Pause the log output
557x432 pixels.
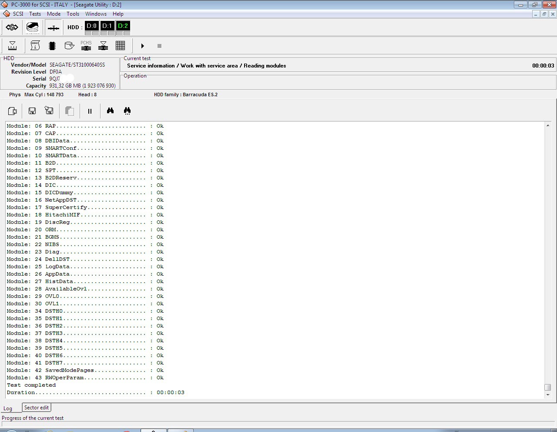pyautogui.click(x=90, y=111)
